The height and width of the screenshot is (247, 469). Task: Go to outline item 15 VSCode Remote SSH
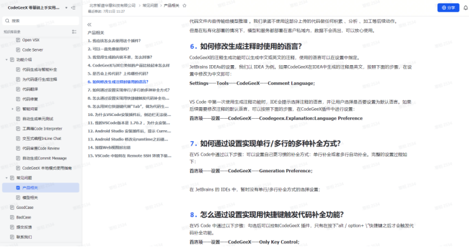pyautogui.click(x=129, y=155)
